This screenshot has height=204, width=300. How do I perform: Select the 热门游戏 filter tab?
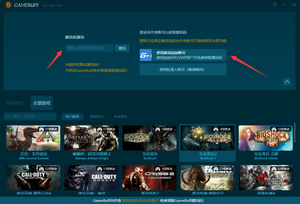pos(72,117)
